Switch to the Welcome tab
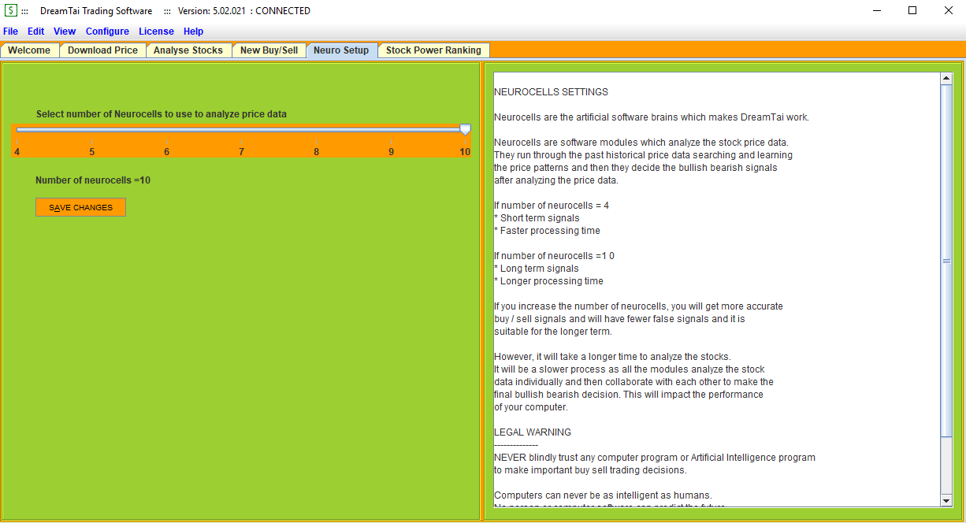Image resolution: width=966 pixels, height=523 pixels. coord(29,50)
